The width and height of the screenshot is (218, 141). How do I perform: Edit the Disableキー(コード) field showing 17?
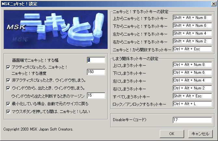192,120
